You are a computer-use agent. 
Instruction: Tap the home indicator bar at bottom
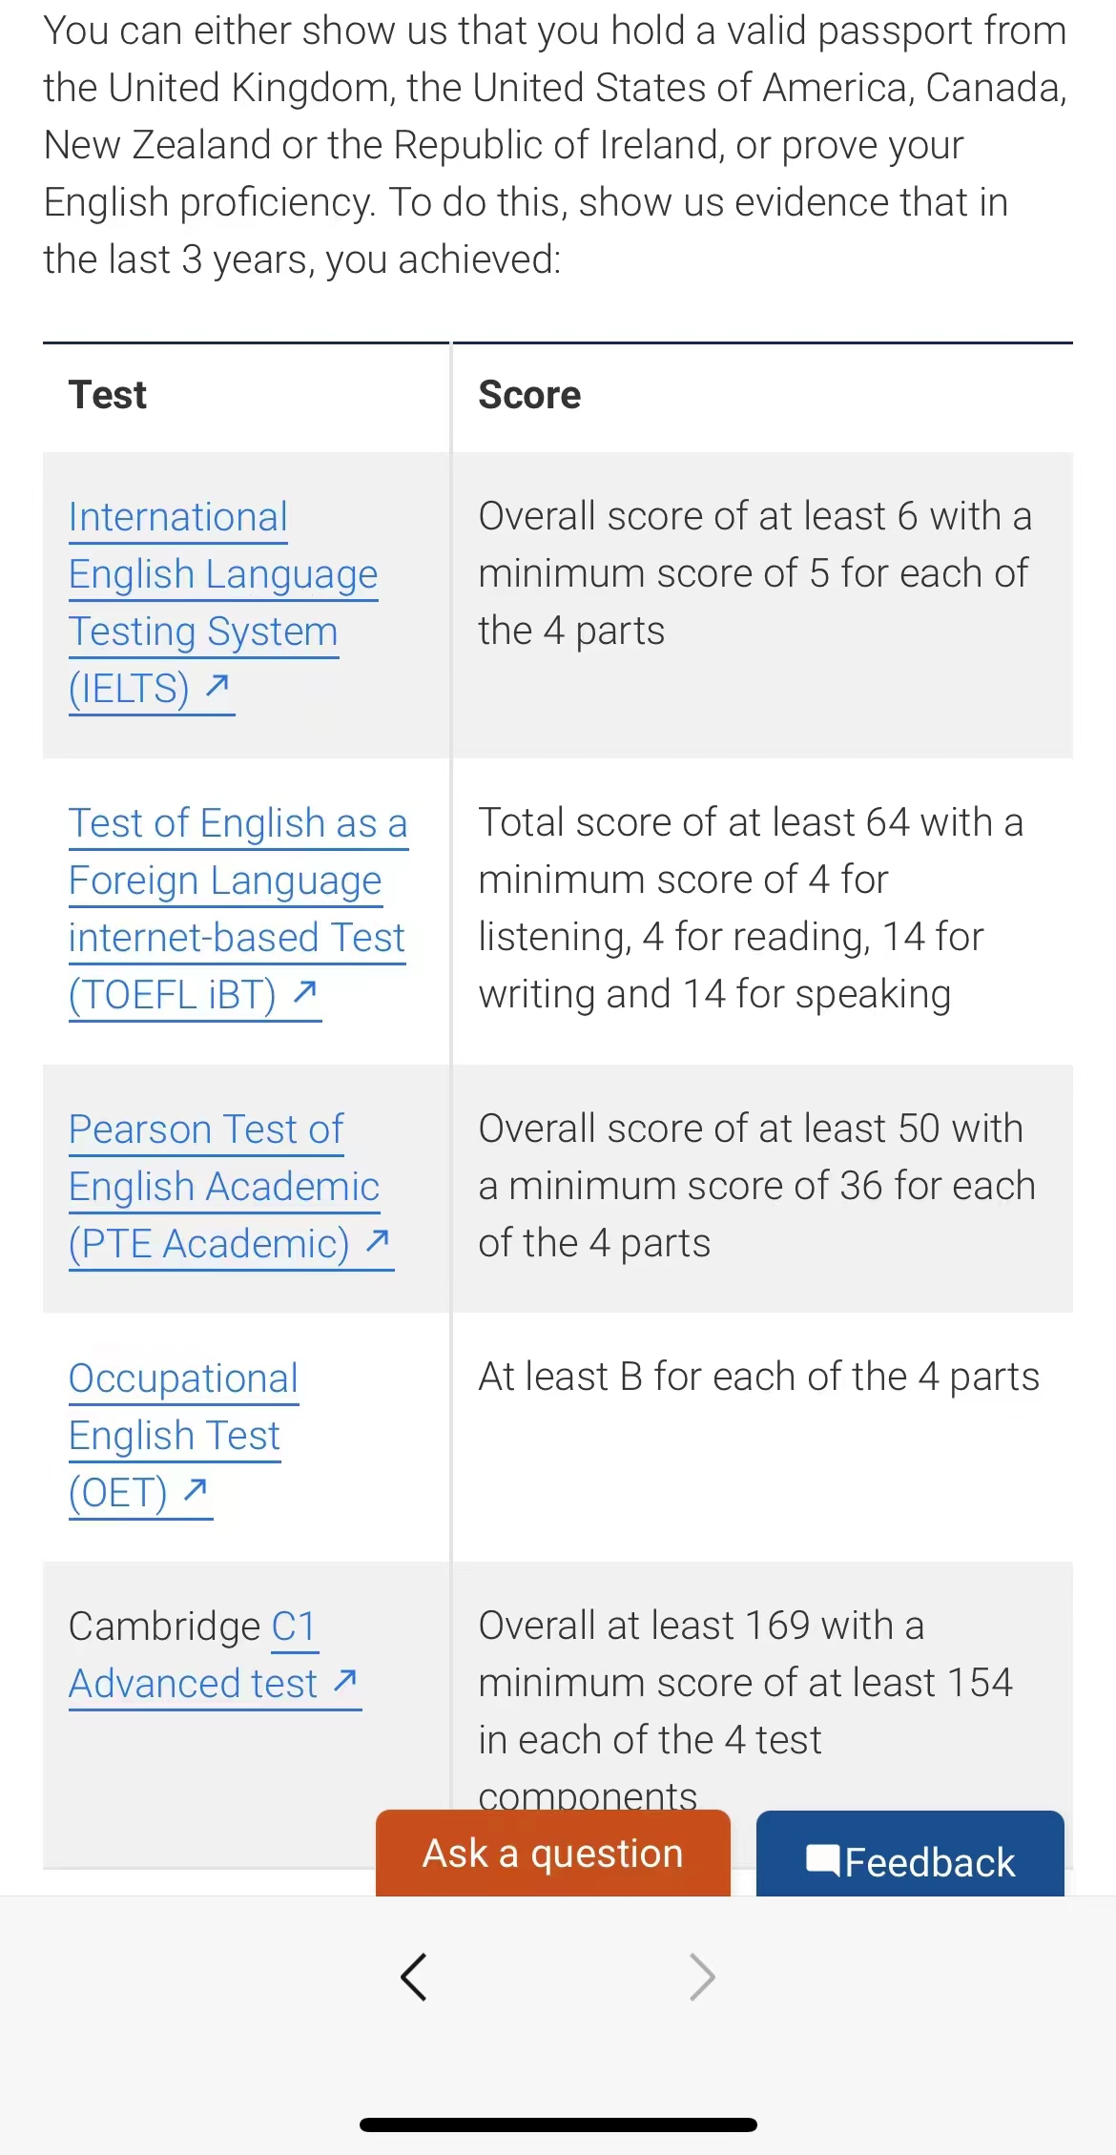pyautogui.click(x=558, y=2124)
